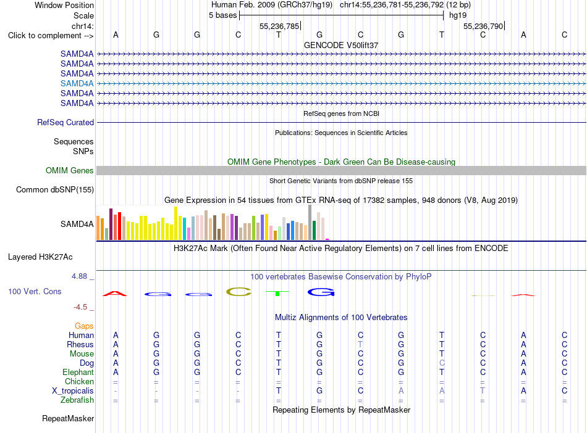Viewport: 587px width, 433px height.
Task: Open the Layered H3K27Ac track label
Action: click(x=40, y=257)
